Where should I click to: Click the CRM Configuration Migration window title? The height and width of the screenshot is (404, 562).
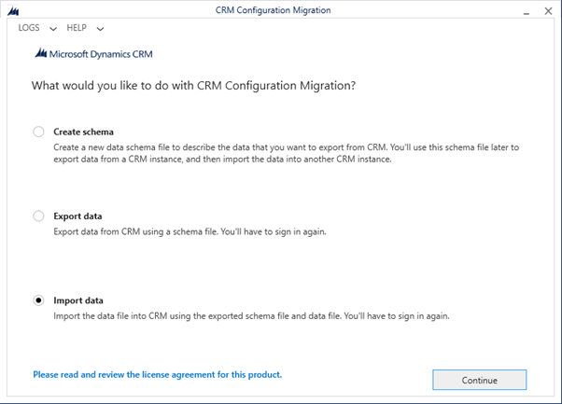tap(274, 10)
